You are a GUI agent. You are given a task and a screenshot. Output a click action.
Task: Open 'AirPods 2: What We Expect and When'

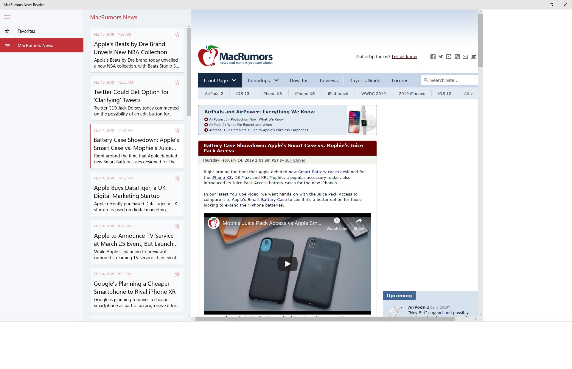tap(240, 125)
